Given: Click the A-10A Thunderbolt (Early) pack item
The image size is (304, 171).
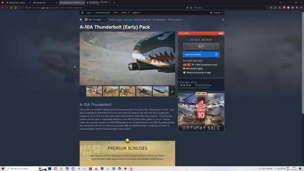Looking at the screenshot, I should pyautogui.click(x=200, y=65).
